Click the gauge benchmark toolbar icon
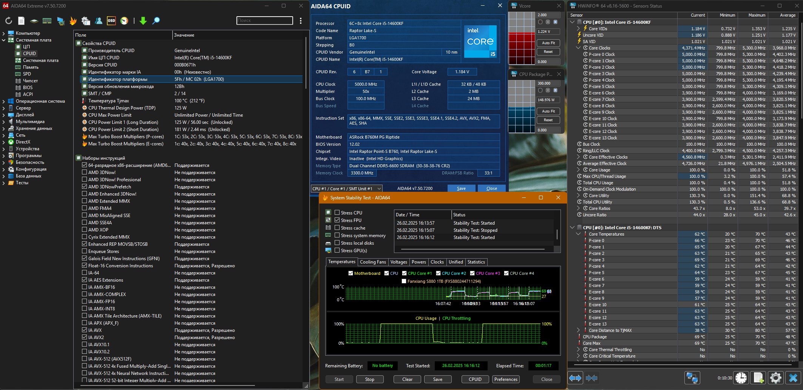 point(124,21)
